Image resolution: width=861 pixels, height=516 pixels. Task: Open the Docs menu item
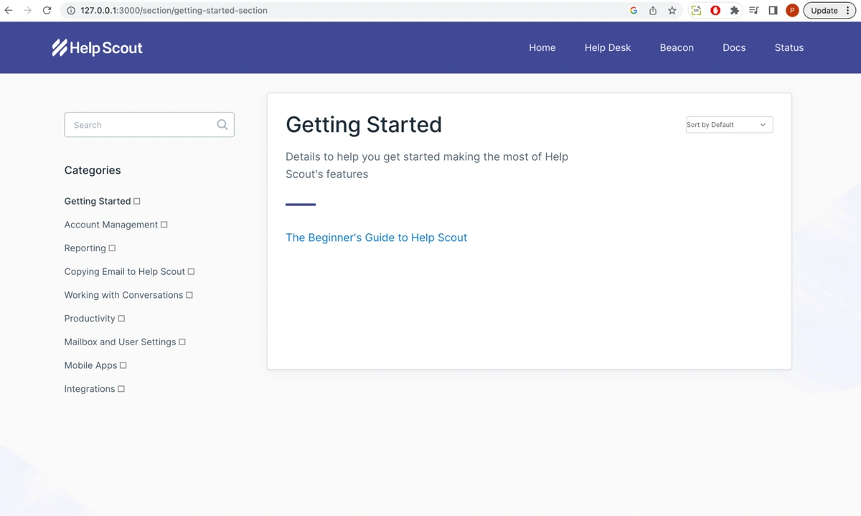734,48
